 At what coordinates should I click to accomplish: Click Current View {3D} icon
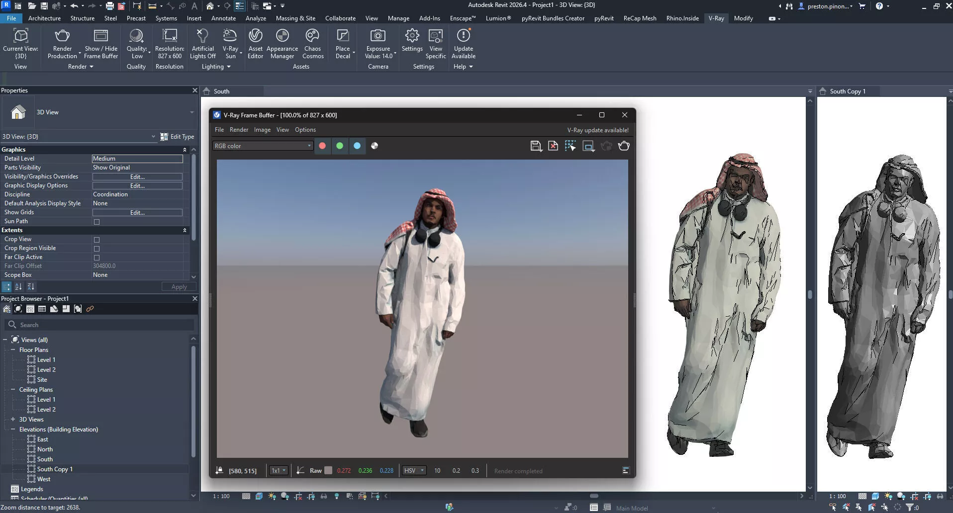20,36
